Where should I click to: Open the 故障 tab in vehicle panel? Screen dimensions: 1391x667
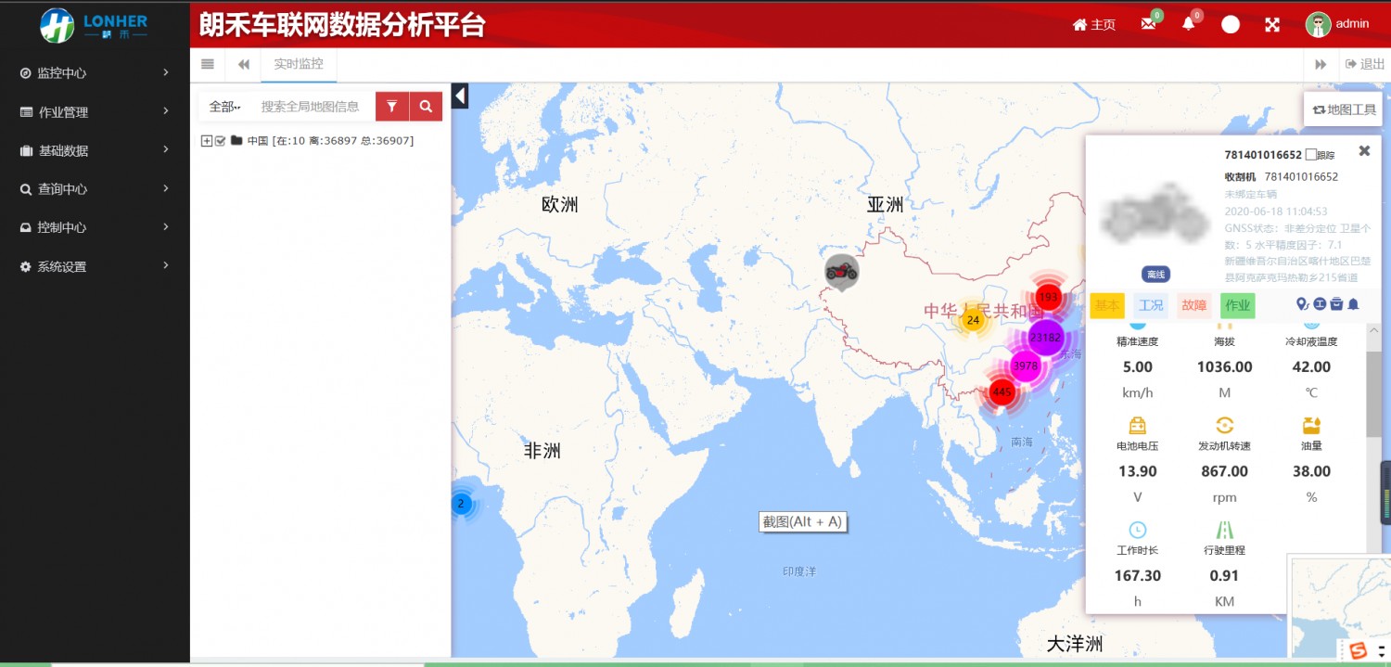coord(1193,305)
